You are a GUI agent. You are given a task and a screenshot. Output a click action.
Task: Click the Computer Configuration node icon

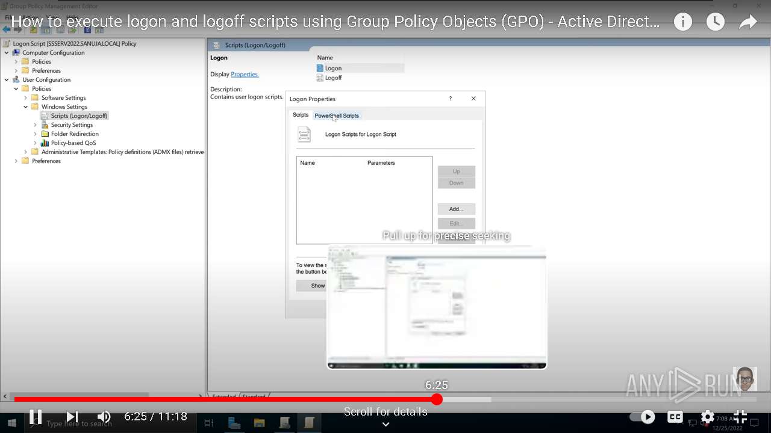coord(16,53)
